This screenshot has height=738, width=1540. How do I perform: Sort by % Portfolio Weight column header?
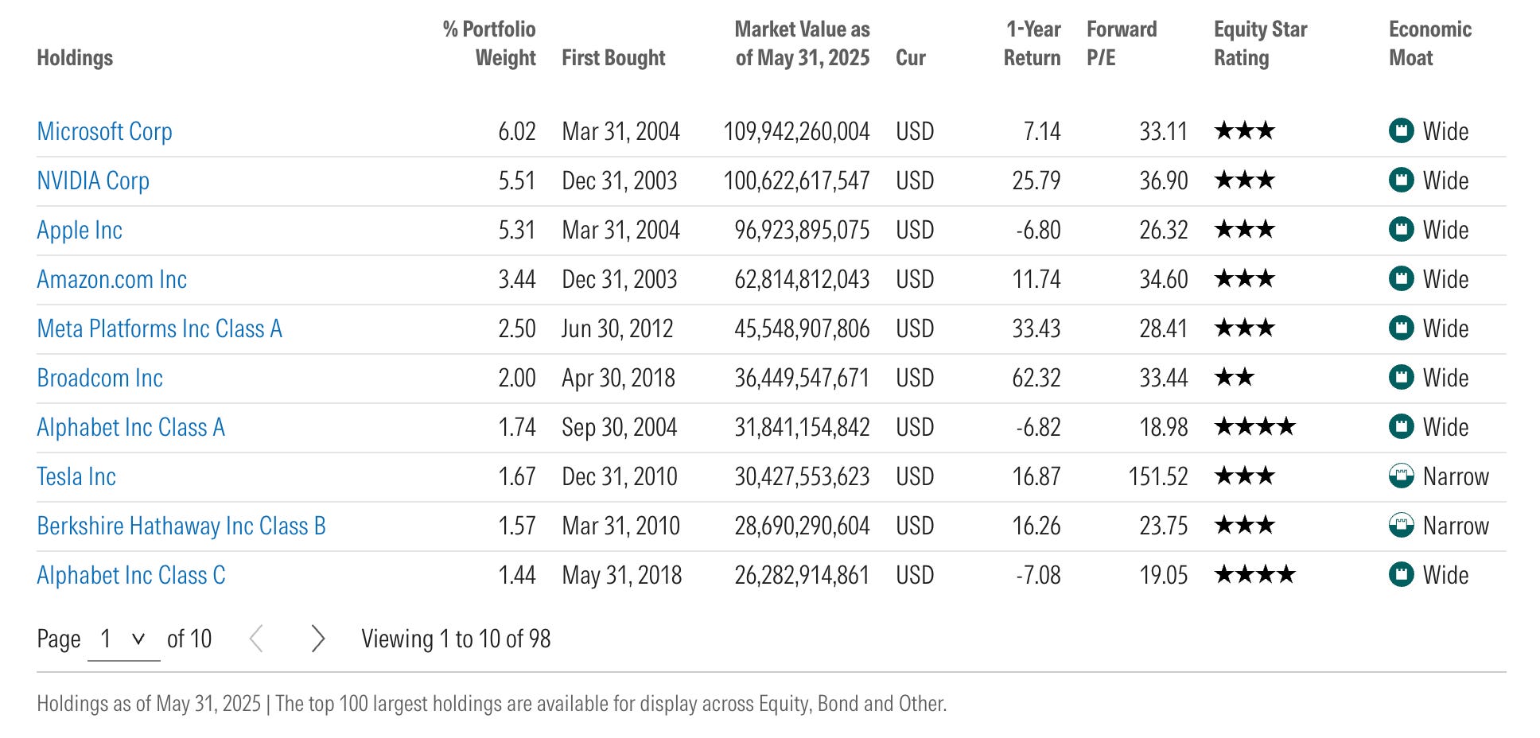click(489, 44)
